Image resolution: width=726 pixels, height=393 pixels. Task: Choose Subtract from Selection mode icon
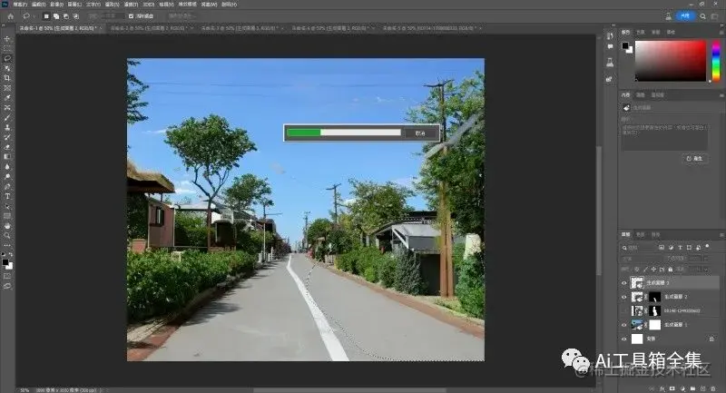click(66, 16)
